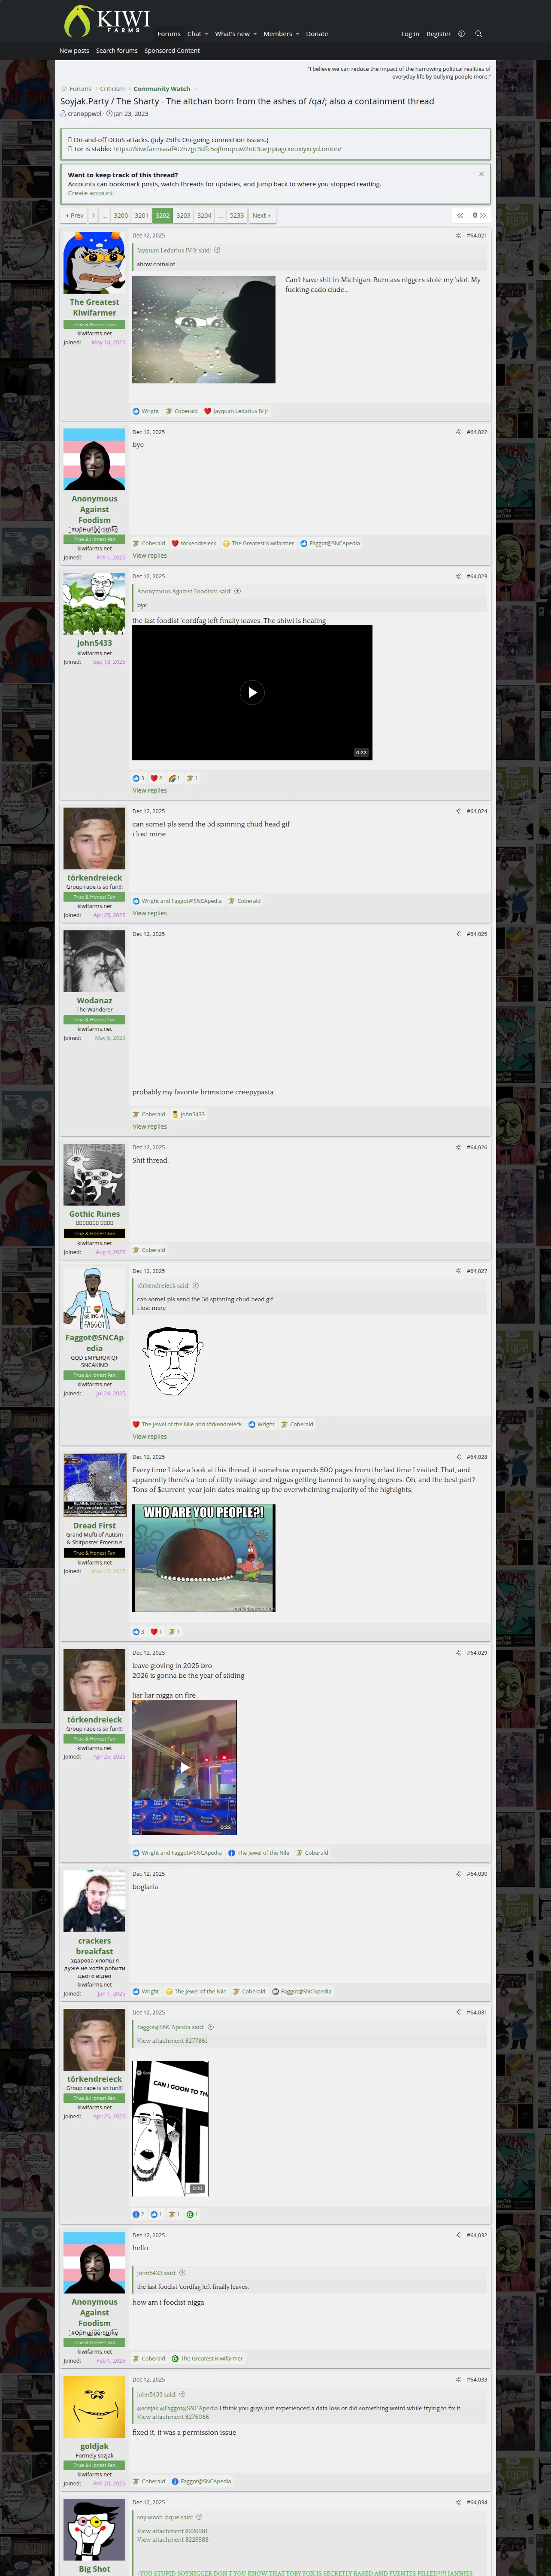Click the Register link
Viewport: 551px width, 2576px height.
coord(438,34)
